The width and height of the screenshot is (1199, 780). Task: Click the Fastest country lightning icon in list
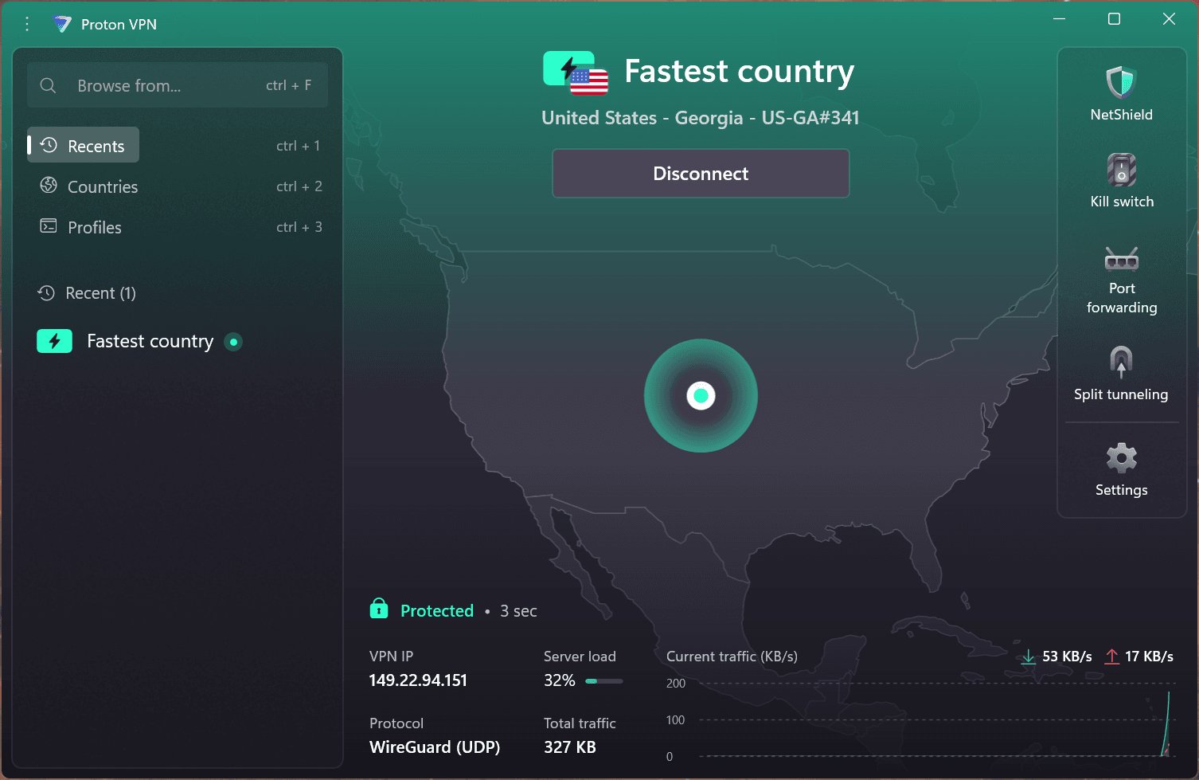click(54, 341)
